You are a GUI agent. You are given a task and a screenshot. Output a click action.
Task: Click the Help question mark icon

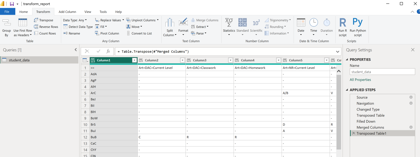click(418, 12)
